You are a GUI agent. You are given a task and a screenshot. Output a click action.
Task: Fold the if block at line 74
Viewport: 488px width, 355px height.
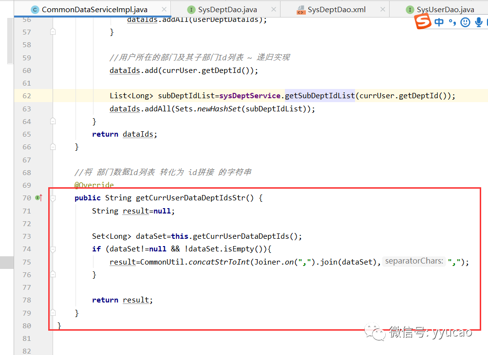point(53,249)
